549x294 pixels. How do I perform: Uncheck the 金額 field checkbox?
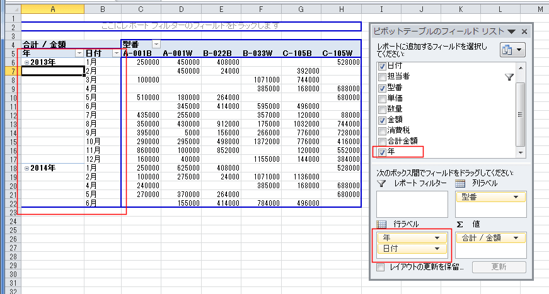382,120
